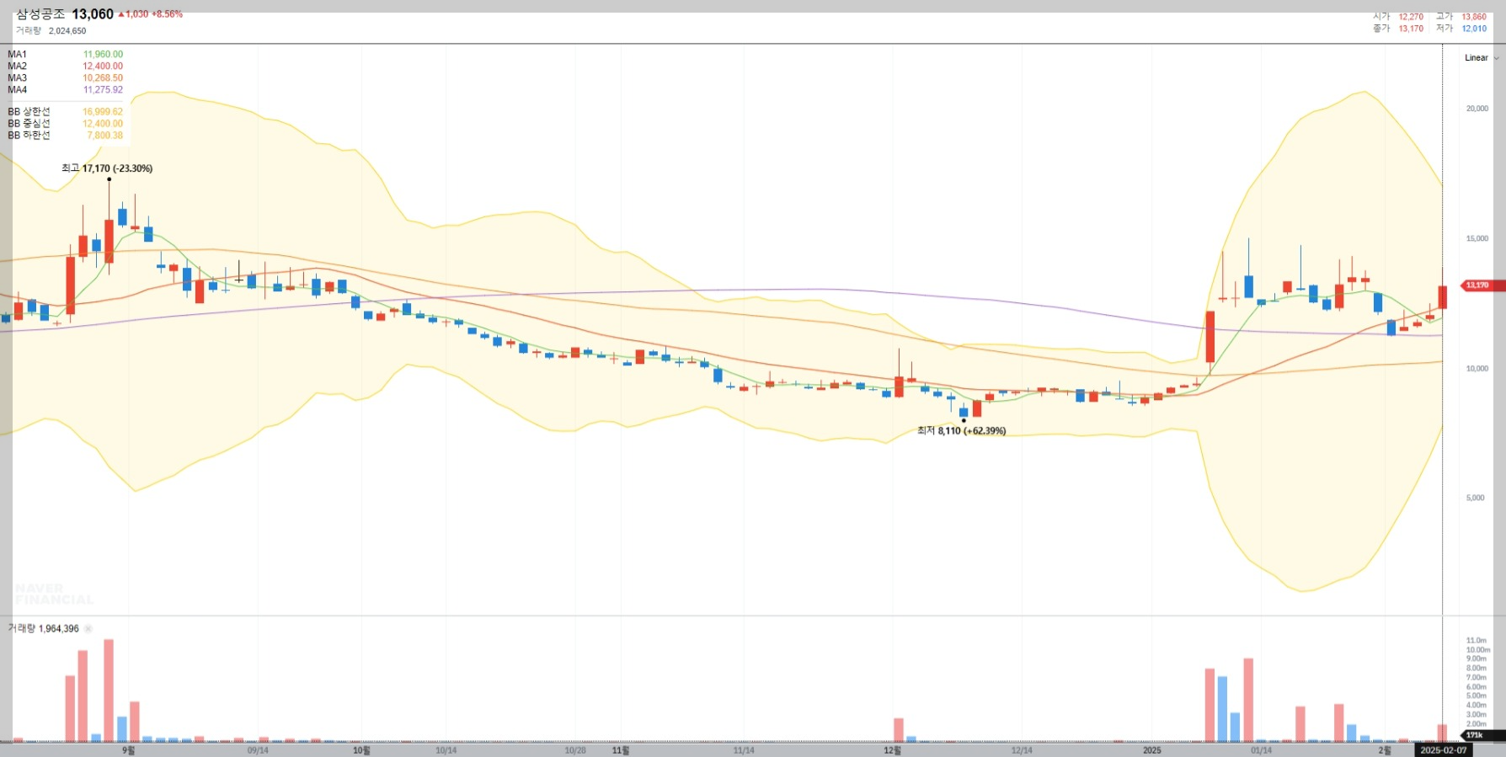Click the 12/14 date axis label
Viewport: 1506px width, 757px height.
[x=1022, y=750]
